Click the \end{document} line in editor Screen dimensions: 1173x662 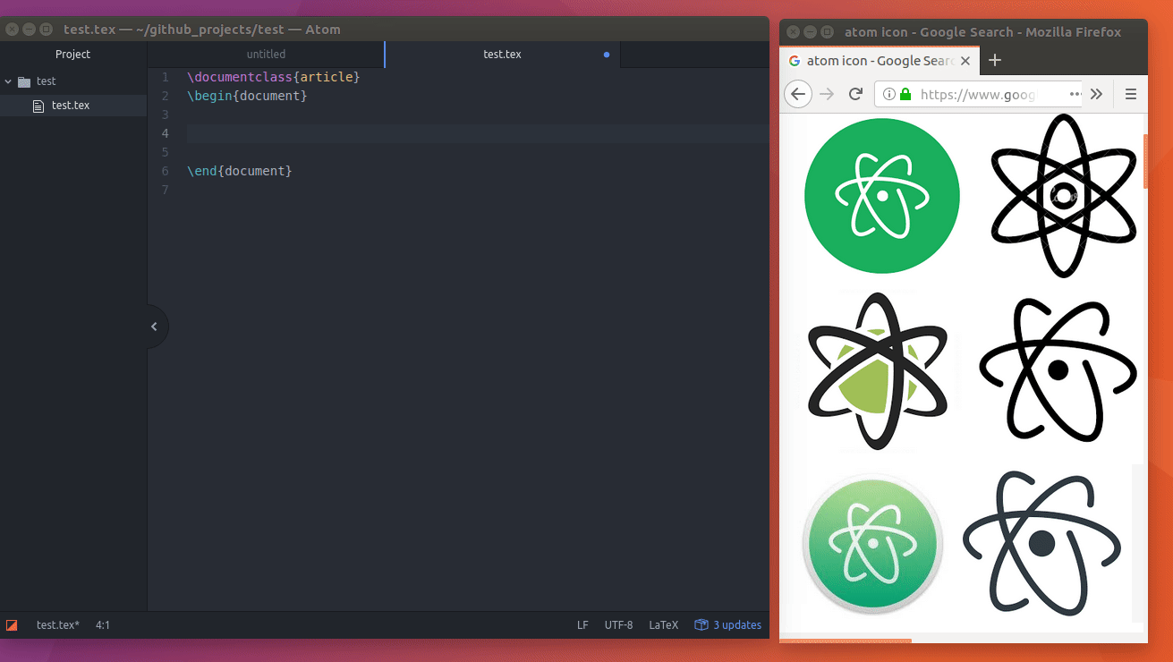(240, 171)
